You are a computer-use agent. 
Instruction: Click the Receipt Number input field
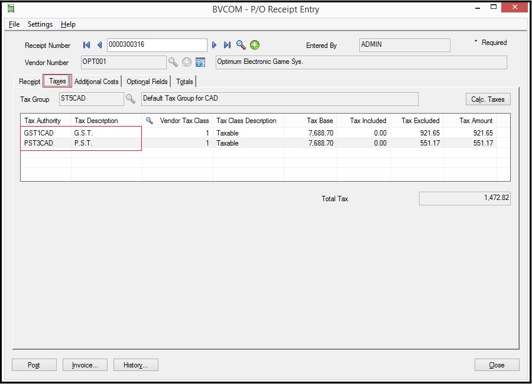click(157, 45)
